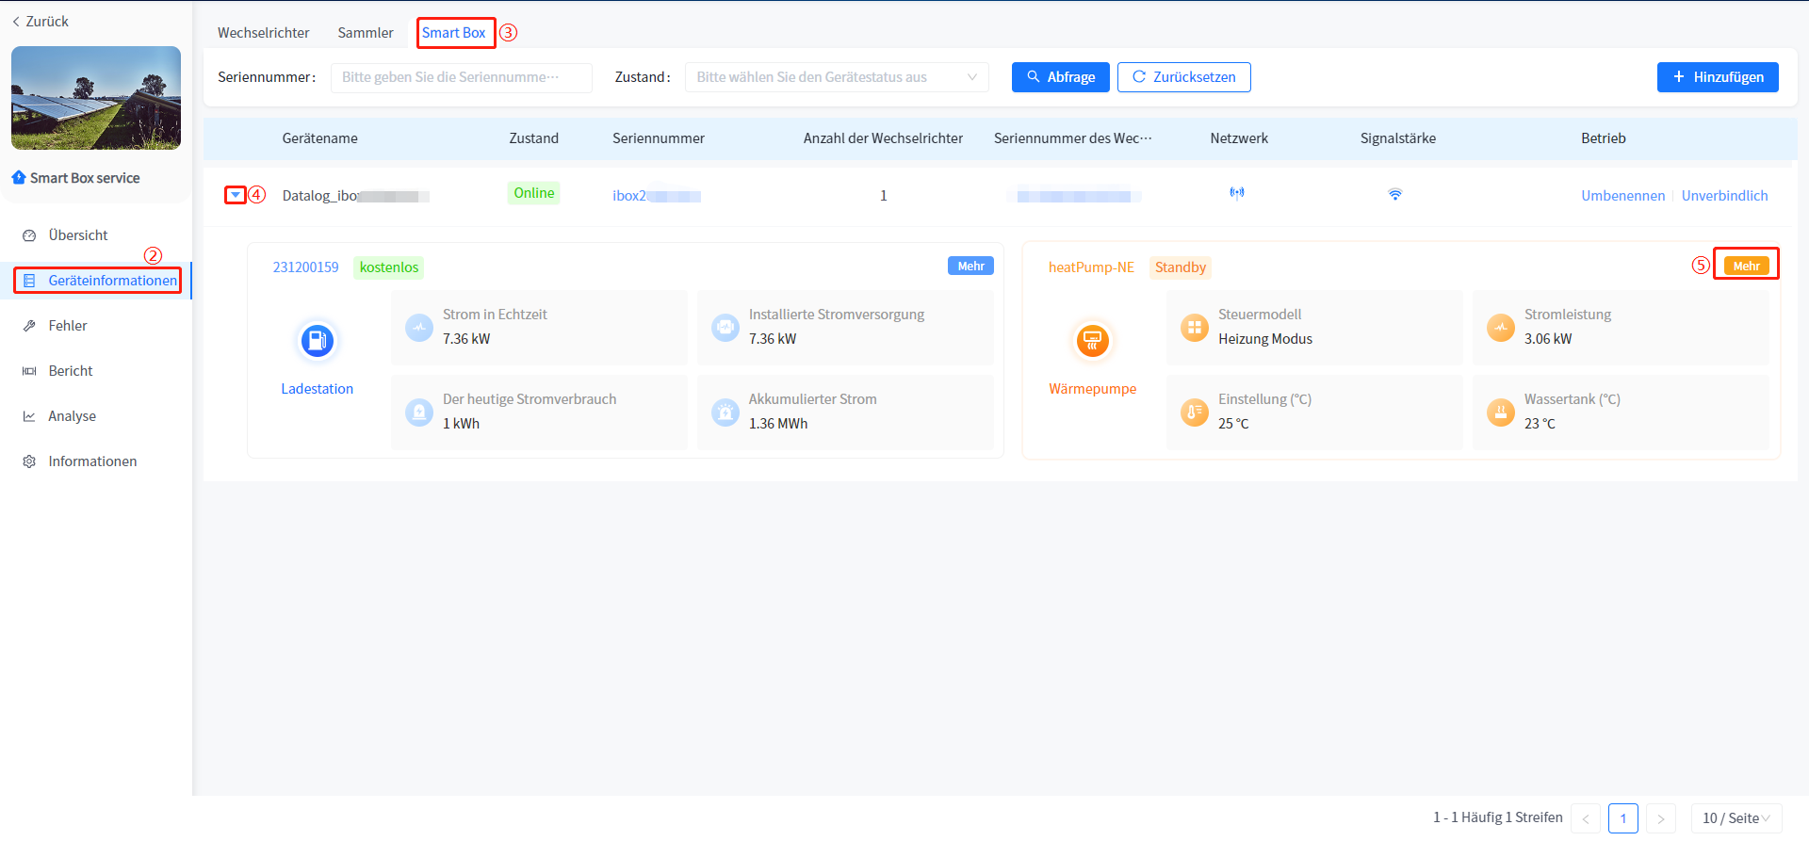Go back via the Zurück link
The image size is (1809, 841).
(40, 21)
